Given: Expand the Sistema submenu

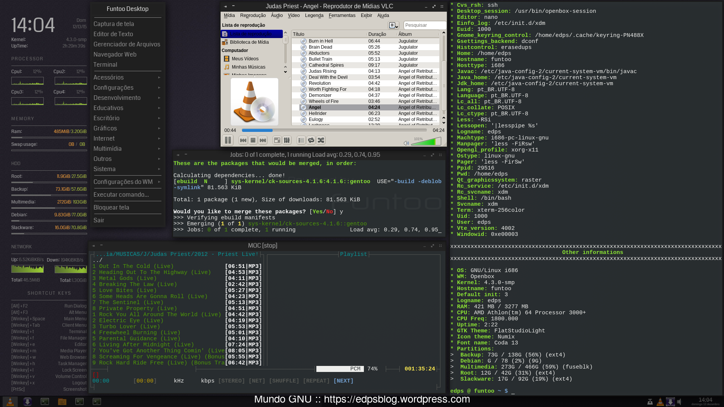Looking at the screenshot, I should pos(127,169).
